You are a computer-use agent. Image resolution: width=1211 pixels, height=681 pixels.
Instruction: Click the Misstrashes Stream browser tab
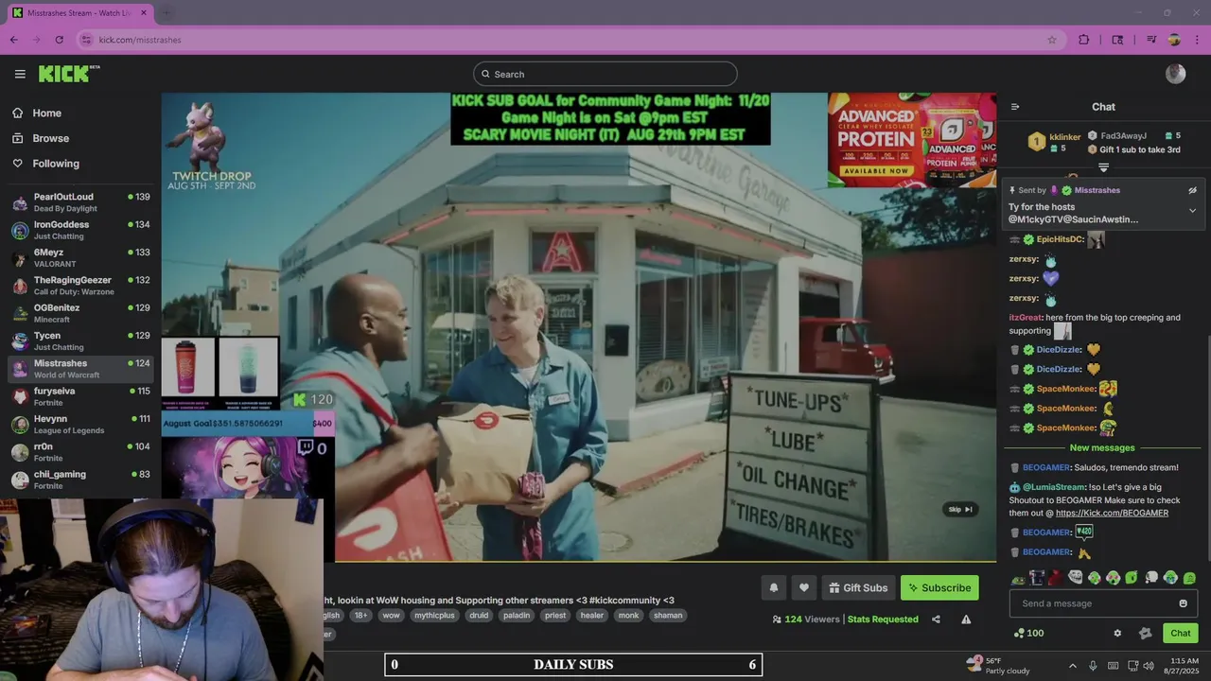coord(79,13)
